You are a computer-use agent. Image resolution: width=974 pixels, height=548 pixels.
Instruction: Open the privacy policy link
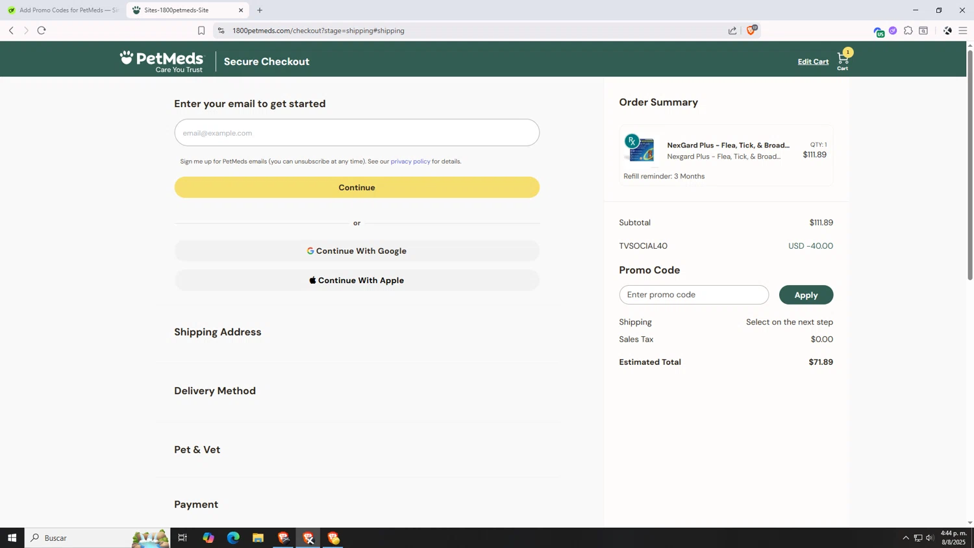(x=410, y=162)
